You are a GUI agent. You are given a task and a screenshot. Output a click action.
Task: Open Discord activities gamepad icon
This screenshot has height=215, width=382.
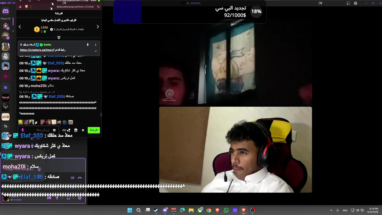(x=49, y=198)
